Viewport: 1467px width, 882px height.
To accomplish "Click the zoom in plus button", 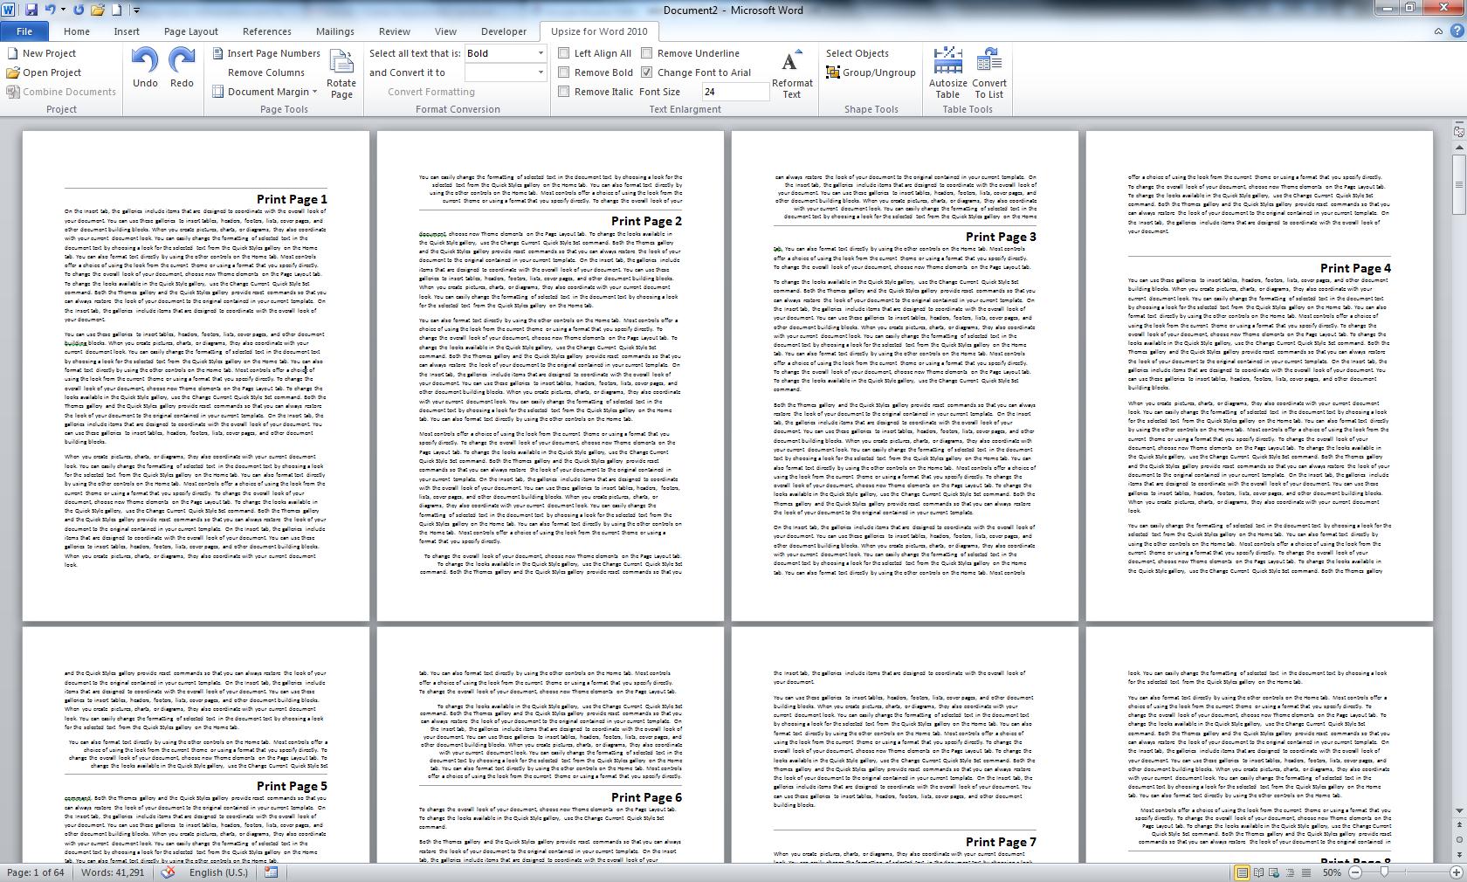I will [1457, 872].
